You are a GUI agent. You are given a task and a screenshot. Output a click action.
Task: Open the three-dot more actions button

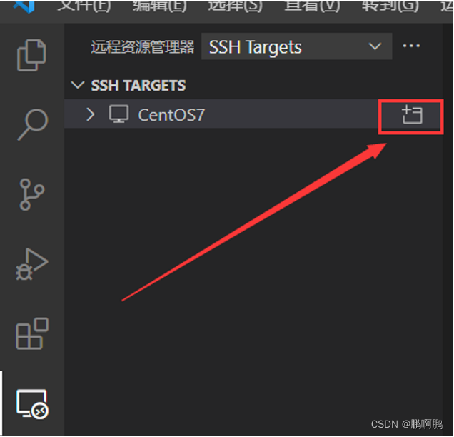point(411,46)
